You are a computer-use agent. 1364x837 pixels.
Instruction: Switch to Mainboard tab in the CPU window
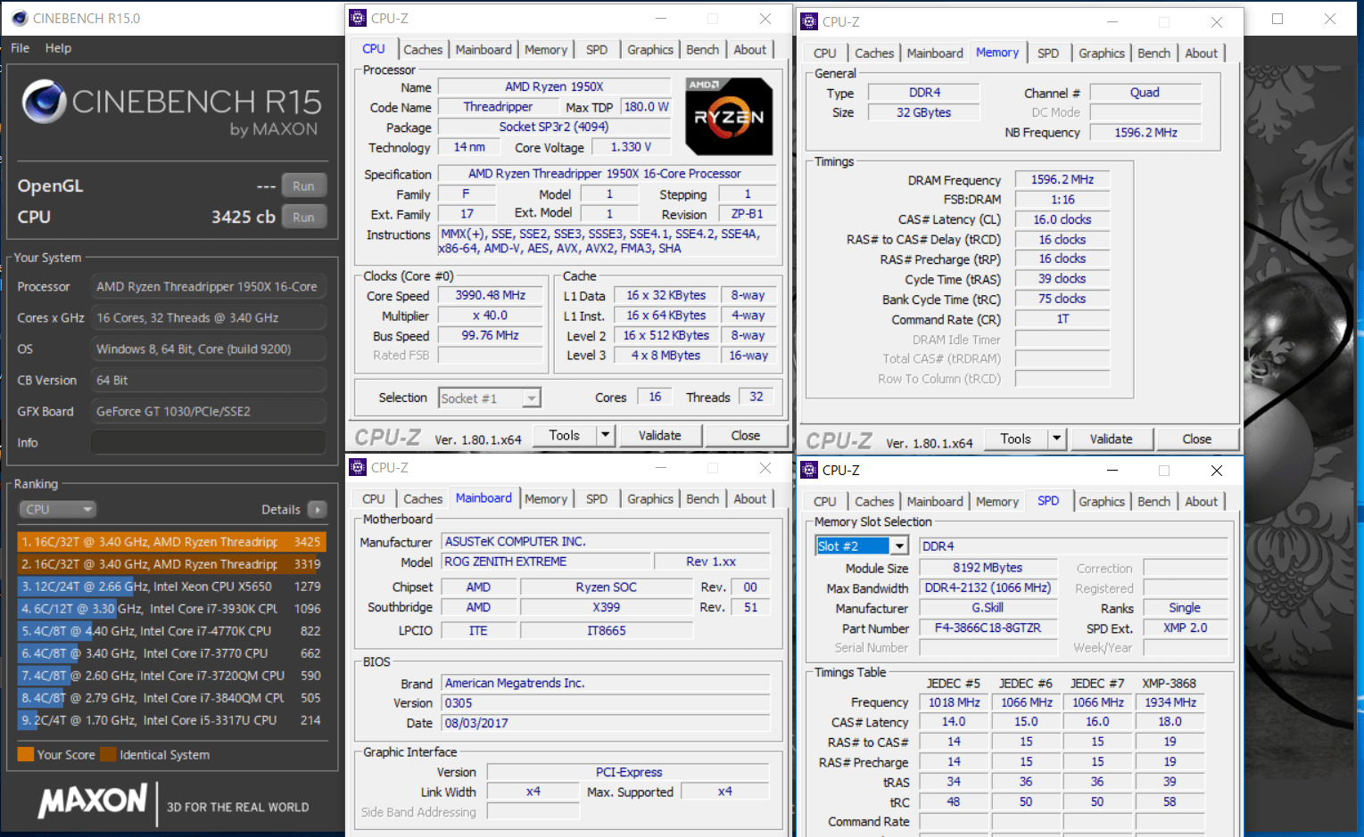tap(484, 50)
